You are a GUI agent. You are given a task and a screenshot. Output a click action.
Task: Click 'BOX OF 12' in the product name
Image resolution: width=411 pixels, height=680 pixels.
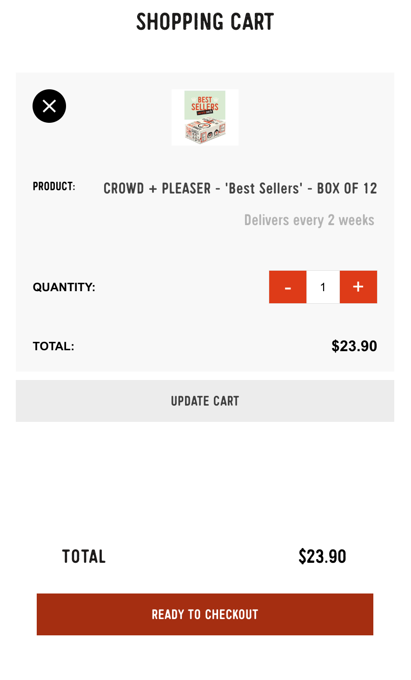347,188
